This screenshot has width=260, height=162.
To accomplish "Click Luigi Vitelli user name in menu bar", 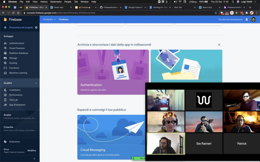I will click(246, 2).
